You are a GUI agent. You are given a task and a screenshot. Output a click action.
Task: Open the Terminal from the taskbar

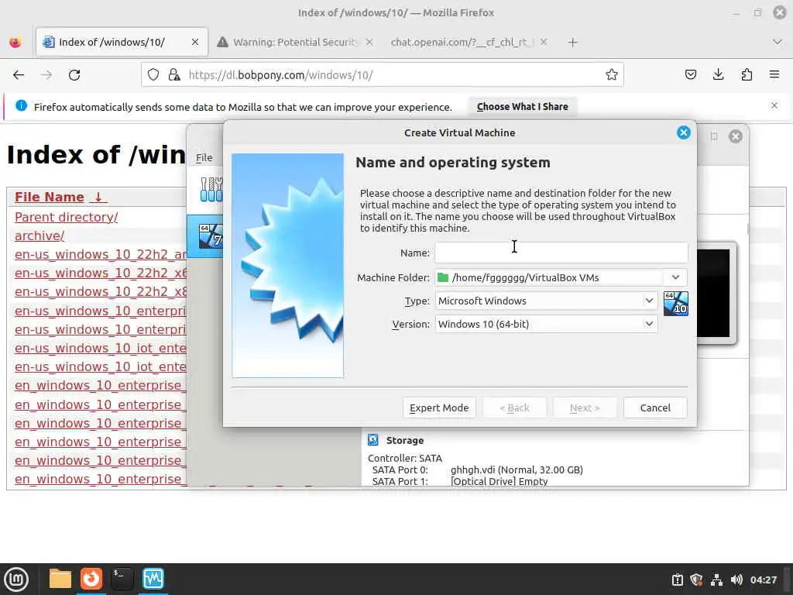click(122, 579)
